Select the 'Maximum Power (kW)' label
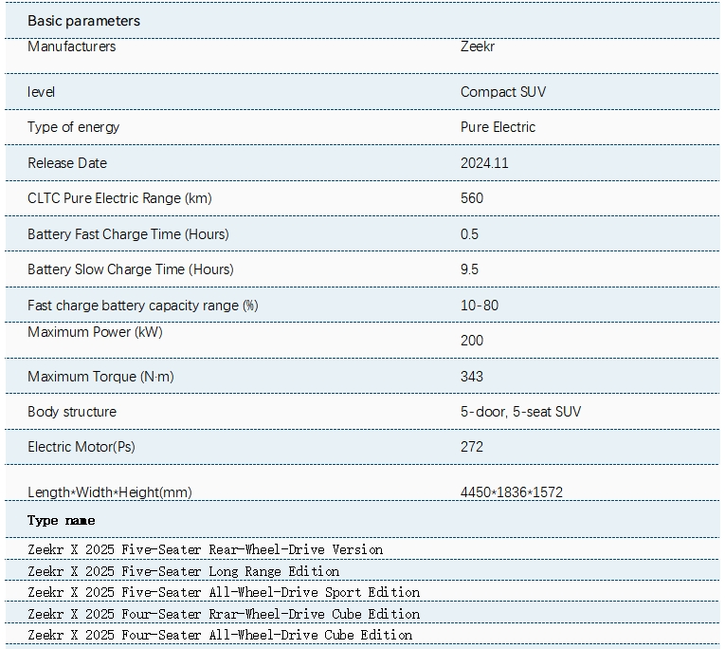This screenshot has height=649, width=725. [x=96, y=332]
